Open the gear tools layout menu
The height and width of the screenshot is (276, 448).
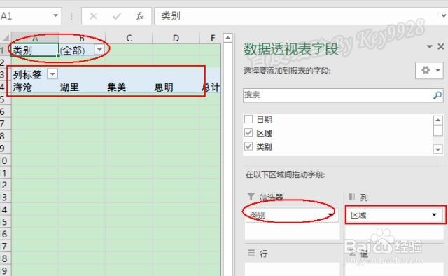click(429, 70)
